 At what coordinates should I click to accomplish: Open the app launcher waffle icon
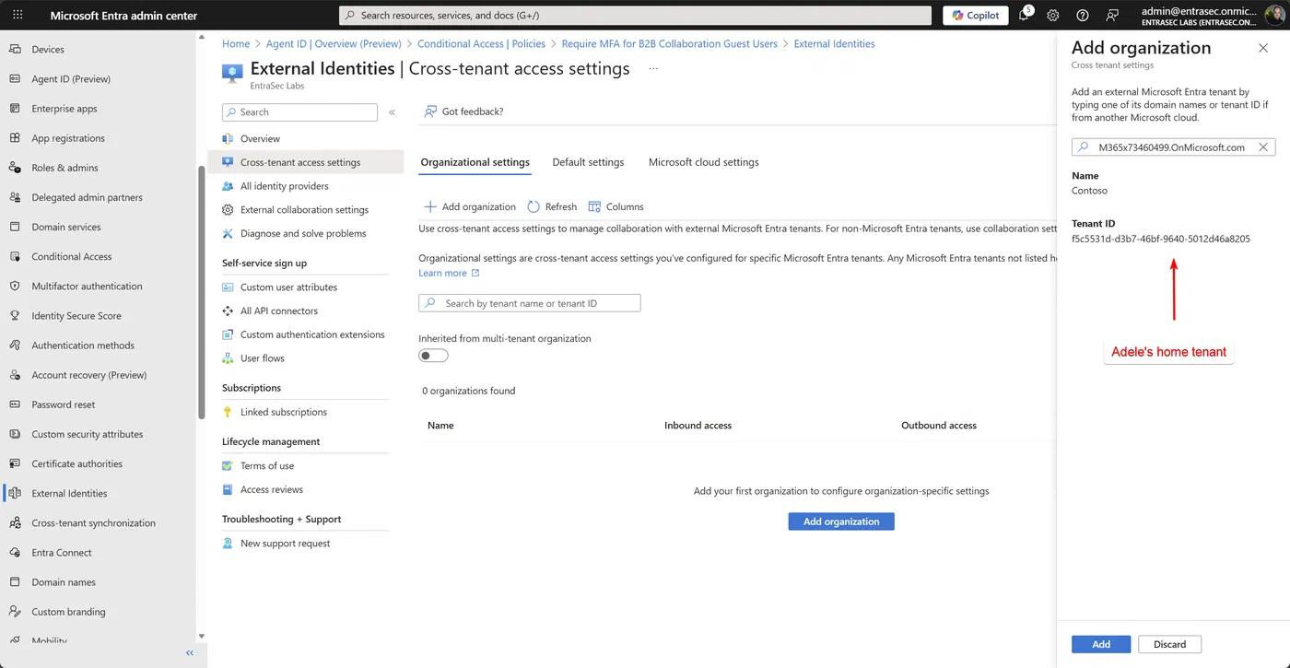18,16
